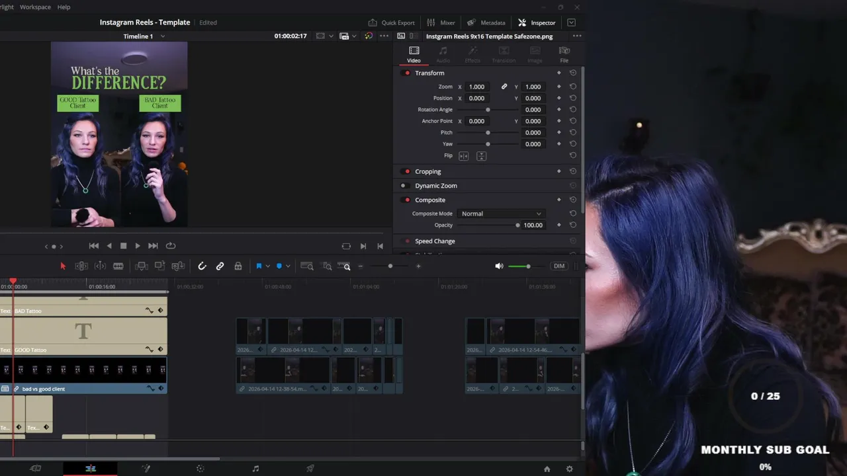The image size is (847, 476).
Task: Select the Blade Edit Mode tool
Action: pyautogui.click(x=118, y=266)
